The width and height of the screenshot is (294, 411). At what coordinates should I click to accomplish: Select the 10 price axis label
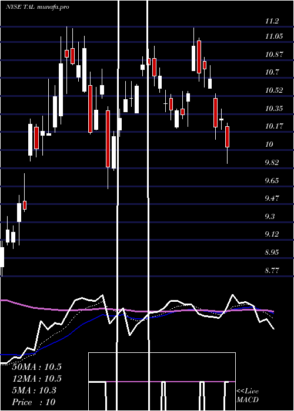click(269, 144)
